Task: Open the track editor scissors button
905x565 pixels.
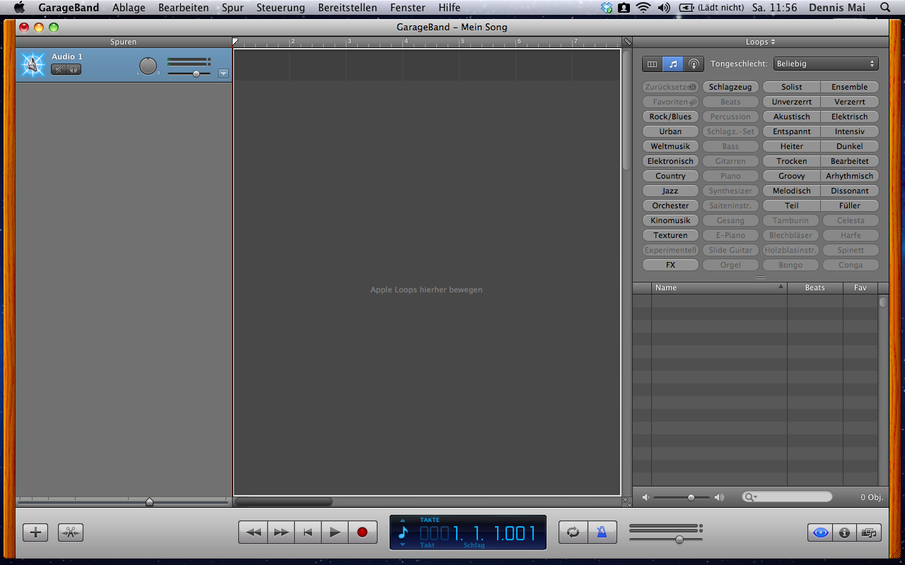Action: (71, 533)
